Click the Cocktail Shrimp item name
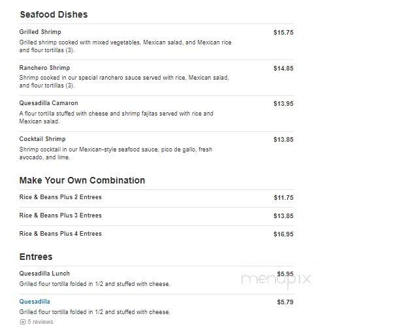 tap(42, 139)
